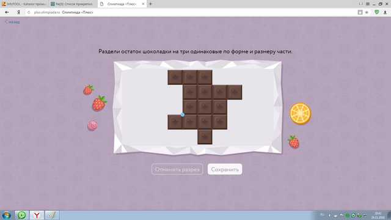Open Yandex Browser from the taskbar
The image size is (391, 220).
click(x=37, y=215)
